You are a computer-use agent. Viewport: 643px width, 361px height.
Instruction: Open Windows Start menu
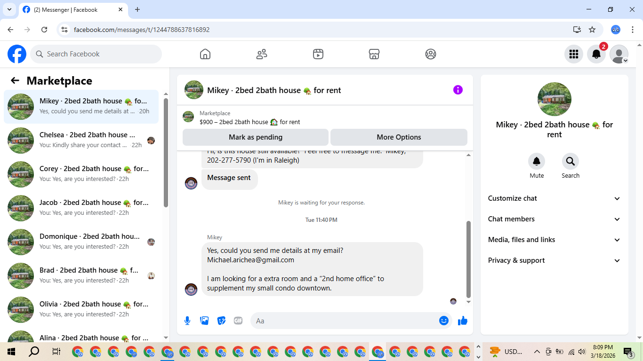pos(11,352)
